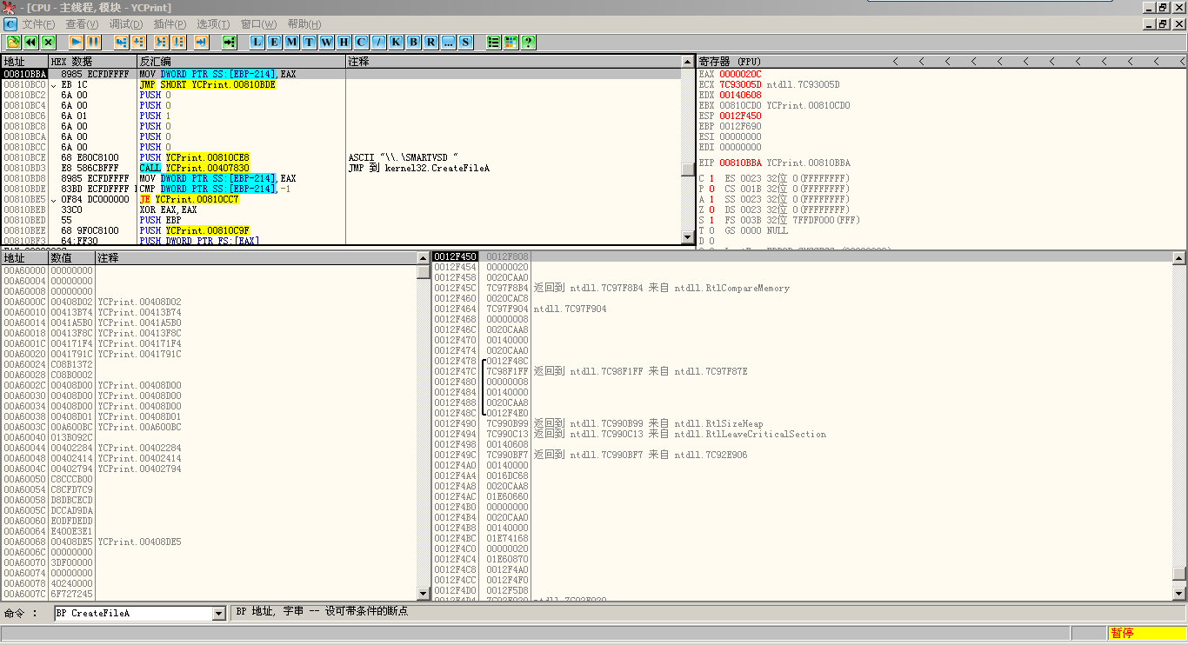
Task: Click the yellow 暂停 status indicator
Action: [x=1147, y=633]
